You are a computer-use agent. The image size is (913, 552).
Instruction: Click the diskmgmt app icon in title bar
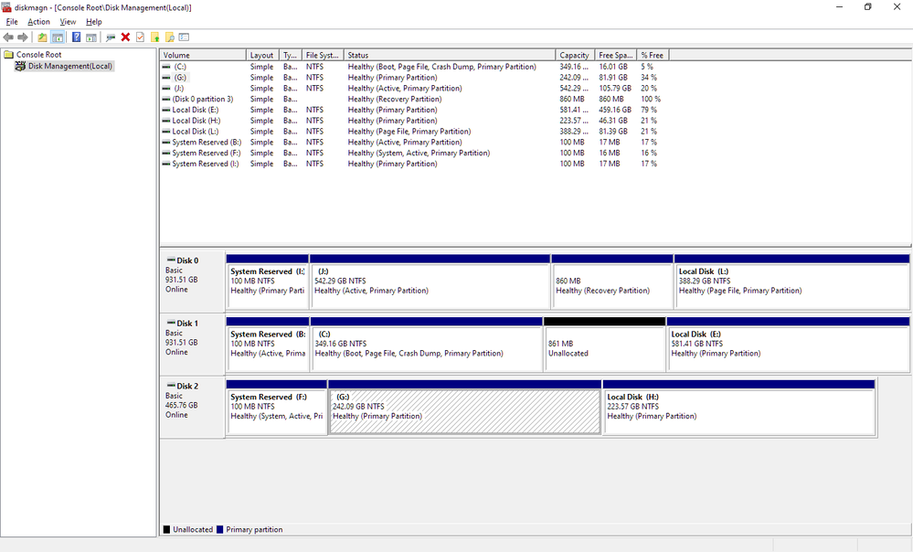pos(6,7)
